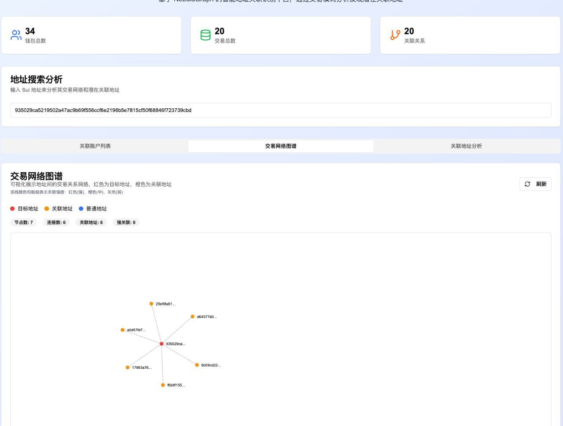The height and width of the screenshot is (426, 563).
Task: Click the database icon on 交易总数 card
Action: (206, 35)
